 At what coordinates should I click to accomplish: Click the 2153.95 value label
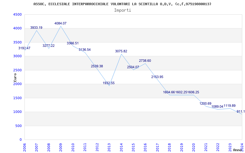tap(157, 77)
